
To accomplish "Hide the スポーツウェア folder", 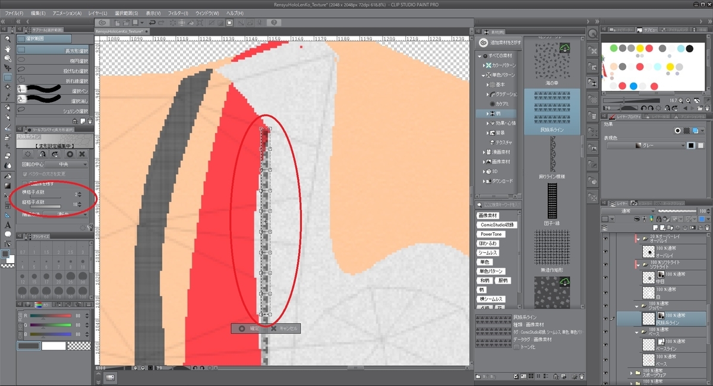I will coord(605,372).
